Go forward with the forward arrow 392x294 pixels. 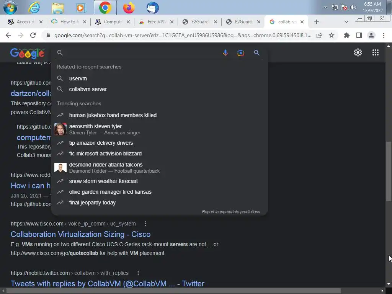[21, 35]
